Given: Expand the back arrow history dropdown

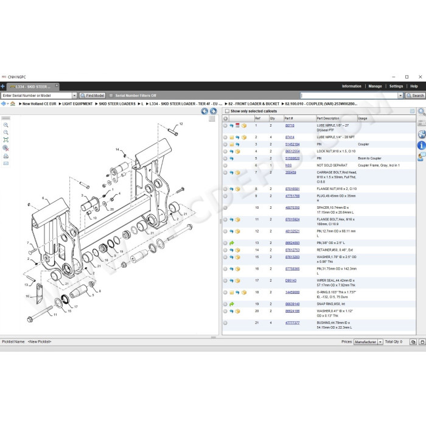Looking at the screenshot, I should pyautogui.click(x=7, y=104).
